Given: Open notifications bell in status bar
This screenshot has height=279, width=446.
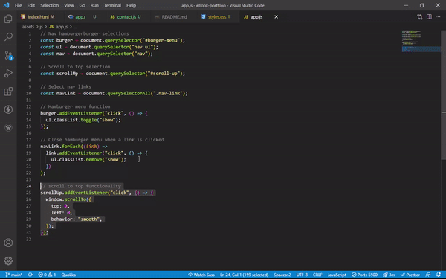Looking at the screenshot, I should pos(439,275).
